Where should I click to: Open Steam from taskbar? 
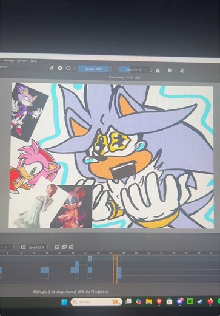[200, 301]
